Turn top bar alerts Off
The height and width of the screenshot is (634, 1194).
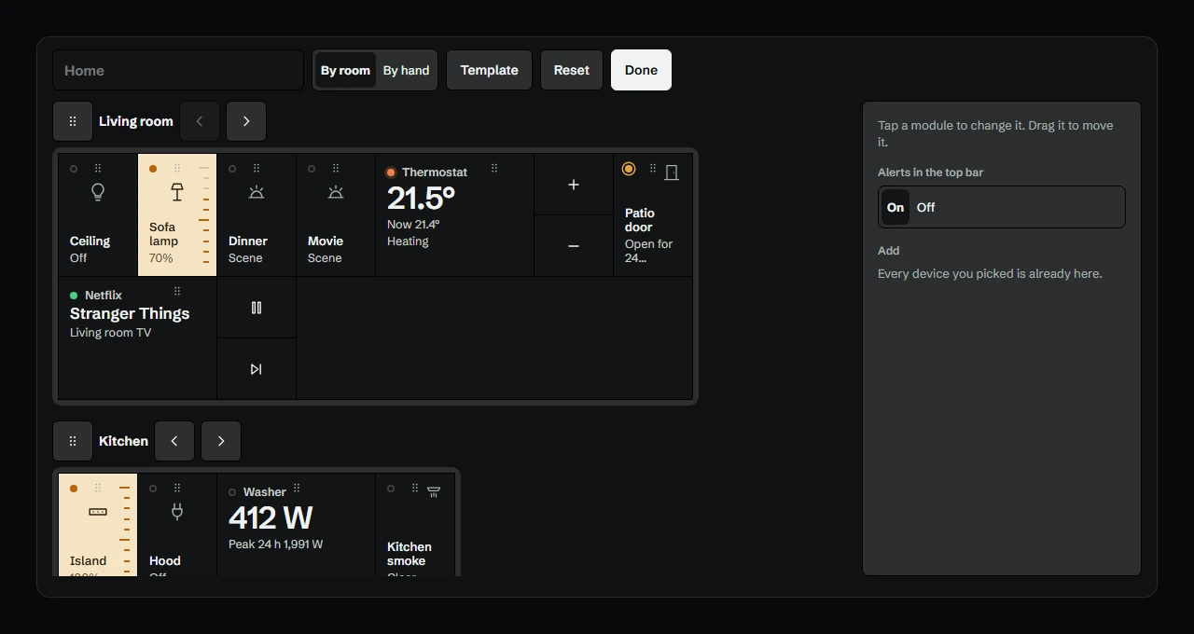[925, 207]
